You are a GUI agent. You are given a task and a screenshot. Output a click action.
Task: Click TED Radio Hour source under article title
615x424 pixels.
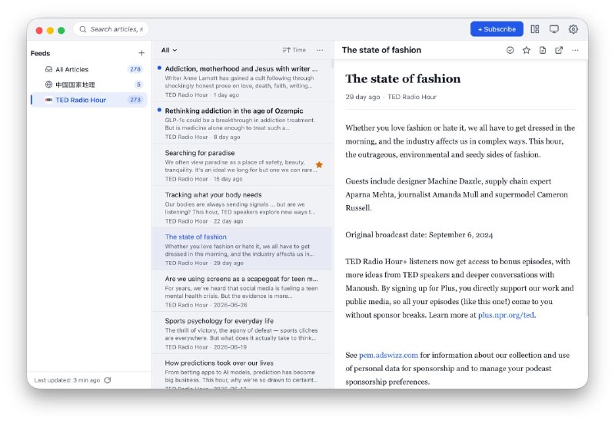click(x=412, y=97)
